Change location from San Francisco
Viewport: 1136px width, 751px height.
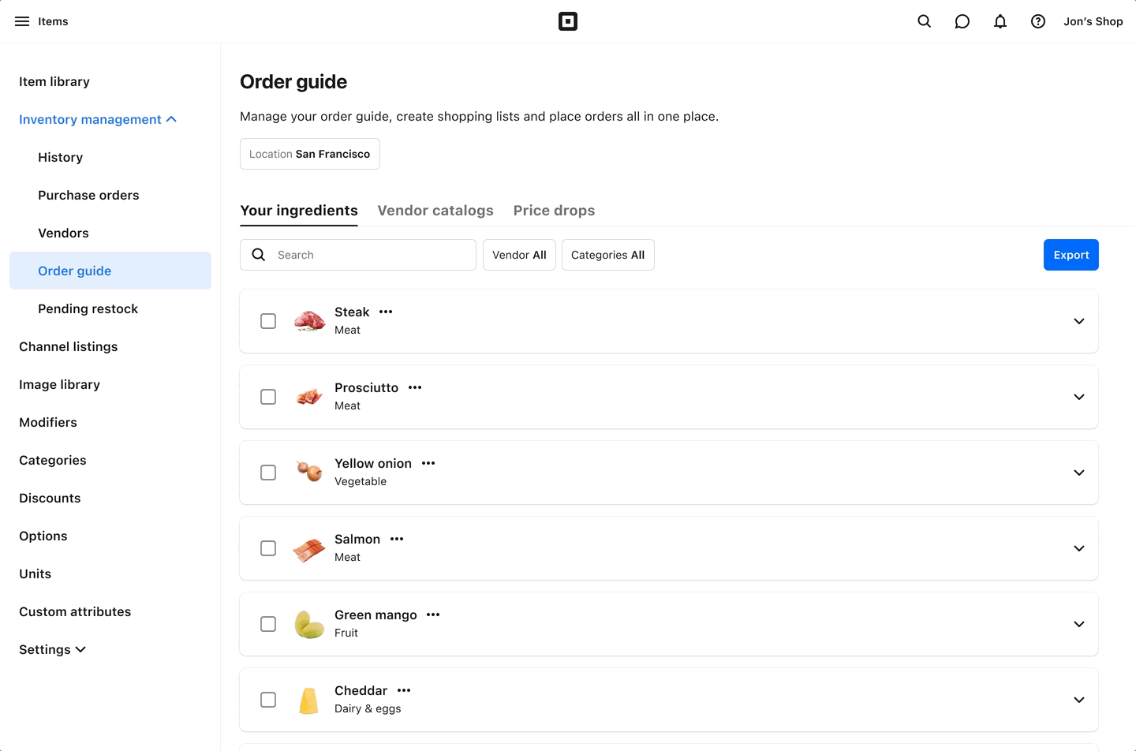[x=309, y=154]
